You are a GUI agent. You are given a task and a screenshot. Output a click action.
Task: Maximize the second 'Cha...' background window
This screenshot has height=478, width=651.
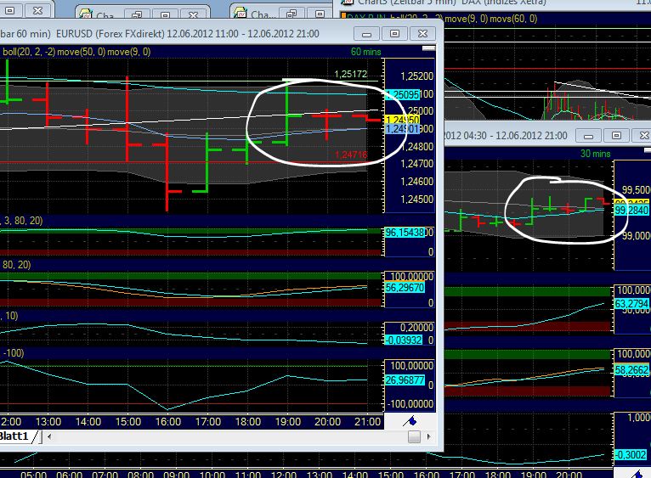coord(320,14)
